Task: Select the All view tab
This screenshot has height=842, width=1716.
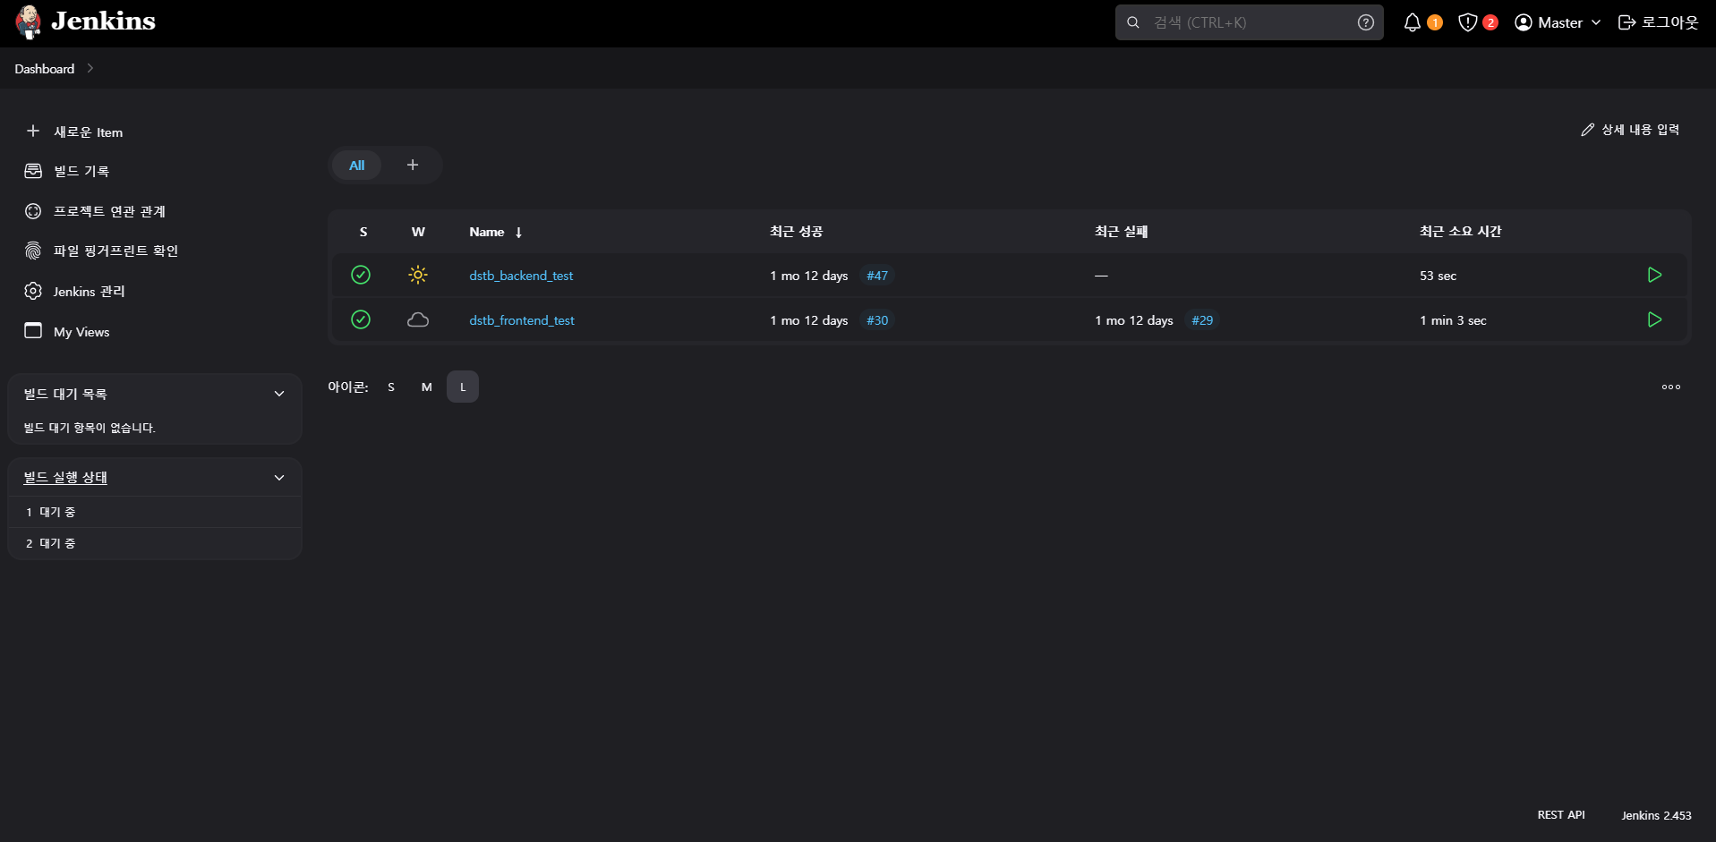Action: (x=356, y=165)
